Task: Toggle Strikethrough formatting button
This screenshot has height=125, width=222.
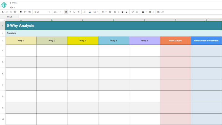Action: point(79,12)
